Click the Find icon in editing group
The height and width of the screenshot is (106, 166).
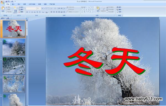(x=119, y=7)
